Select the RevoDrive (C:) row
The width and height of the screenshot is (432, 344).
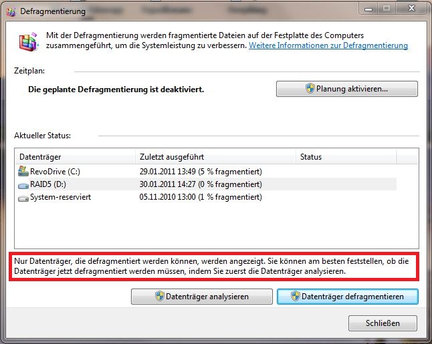tap(207, 172)
